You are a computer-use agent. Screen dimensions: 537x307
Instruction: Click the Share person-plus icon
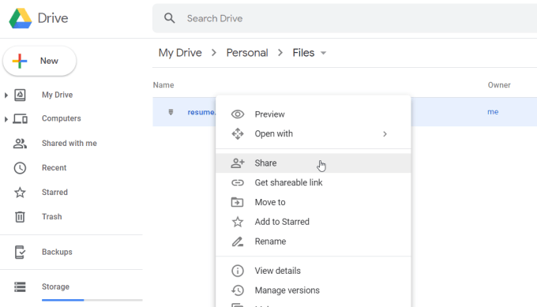(238, 163)
